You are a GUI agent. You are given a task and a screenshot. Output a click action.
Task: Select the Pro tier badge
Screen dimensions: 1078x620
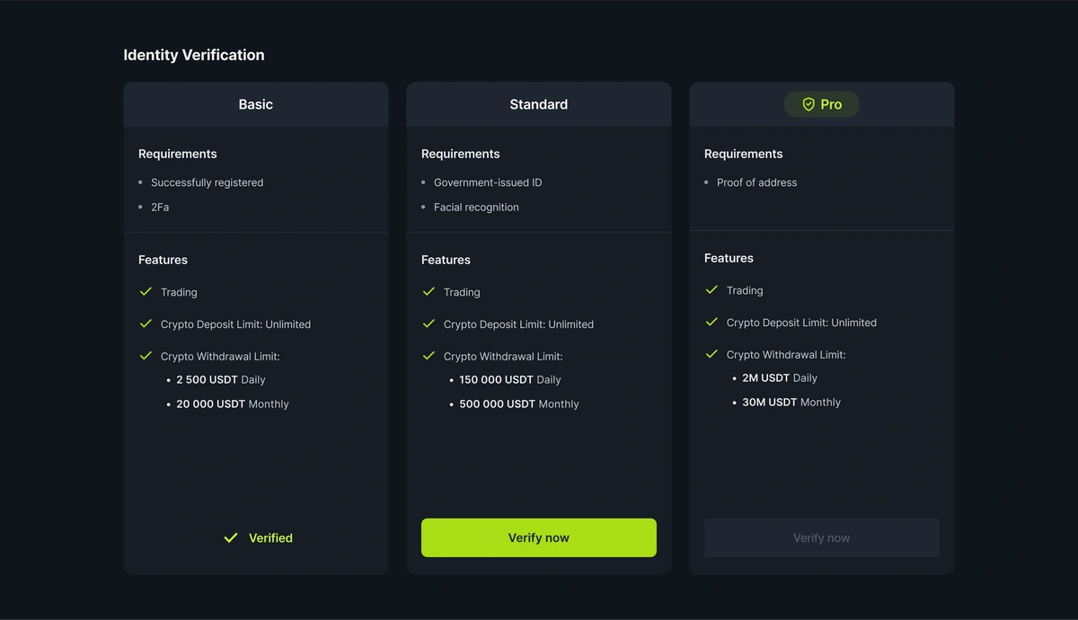(822, 104)
